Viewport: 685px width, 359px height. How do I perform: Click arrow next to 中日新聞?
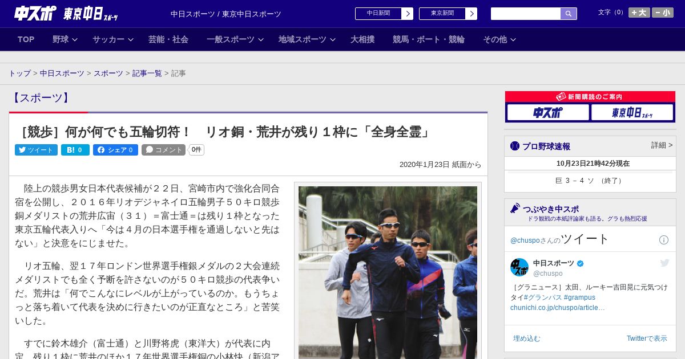(x=408, y=14)
